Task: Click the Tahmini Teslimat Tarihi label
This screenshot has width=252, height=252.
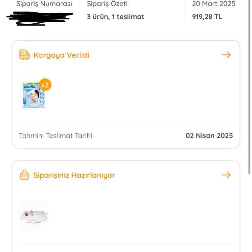Action: pyautogui.click(x=55, y=136)
